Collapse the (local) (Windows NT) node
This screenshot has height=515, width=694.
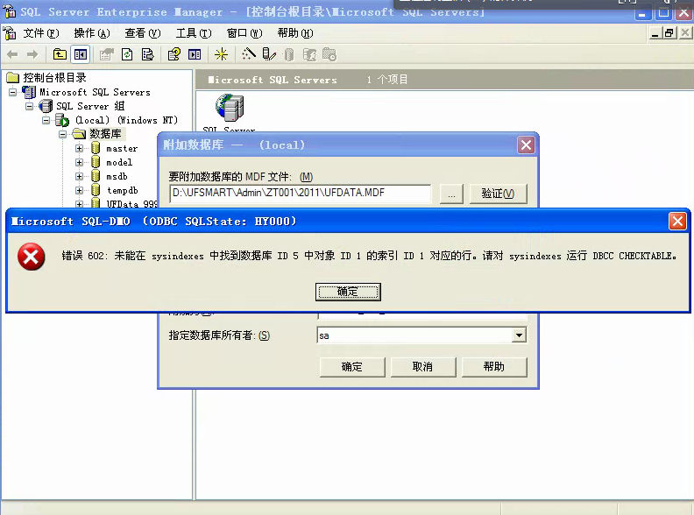[x=46, y=120]
